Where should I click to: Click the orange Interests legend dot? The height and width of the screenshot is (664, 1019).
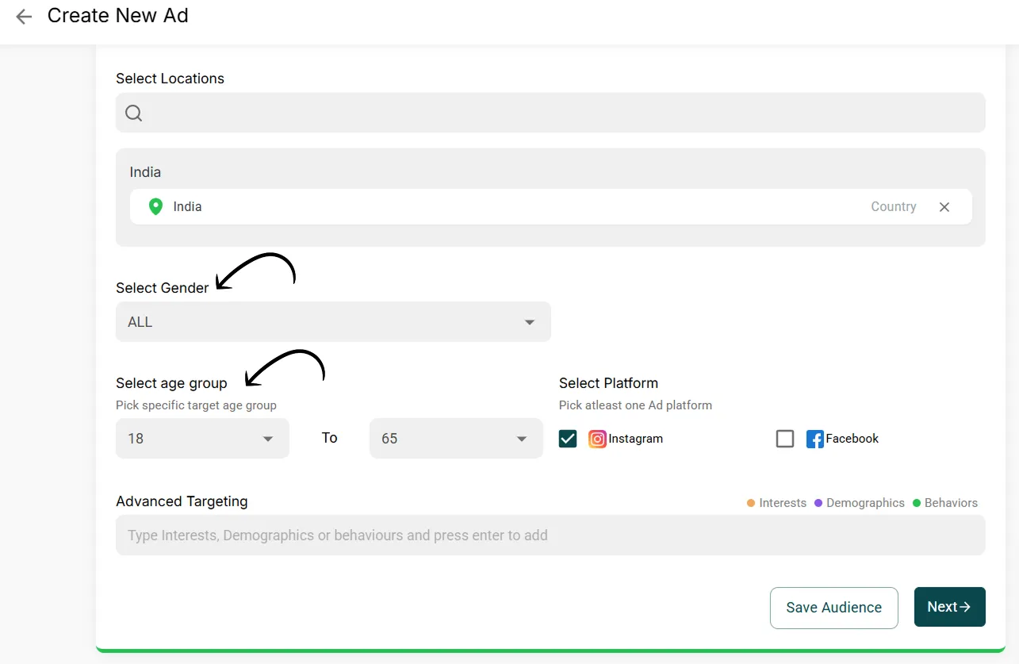coord(751,503)
